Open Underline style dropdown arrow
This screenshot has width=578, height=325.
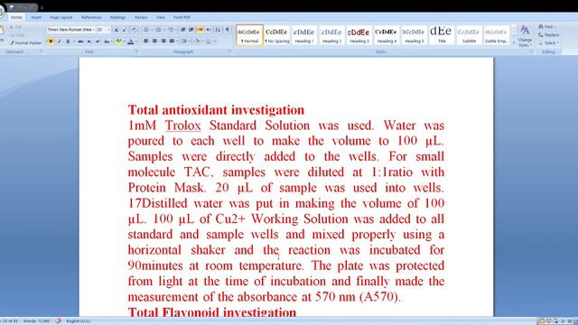point(73,42)
